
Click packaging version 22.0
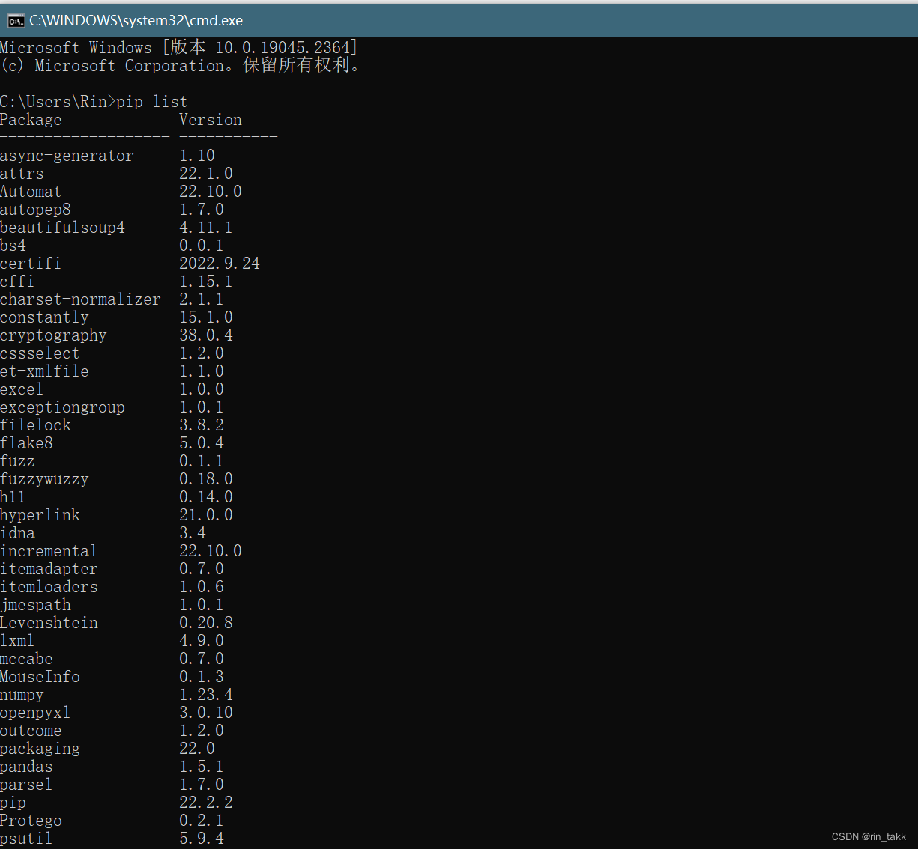click(197, 749)
